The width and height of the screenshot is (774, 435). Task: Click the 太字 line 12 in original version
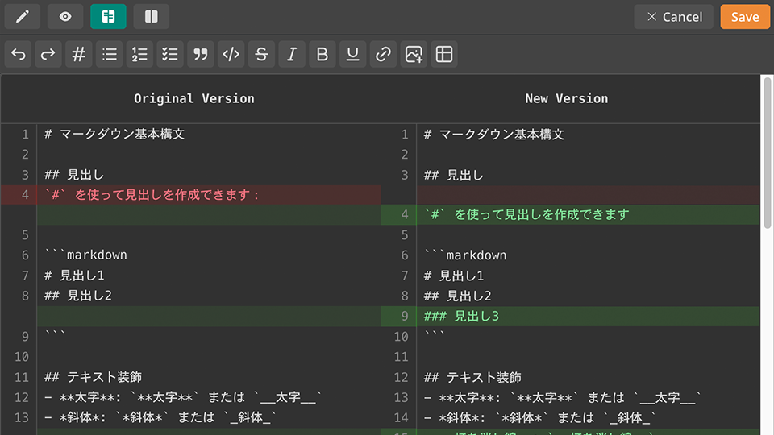[183, 397]
